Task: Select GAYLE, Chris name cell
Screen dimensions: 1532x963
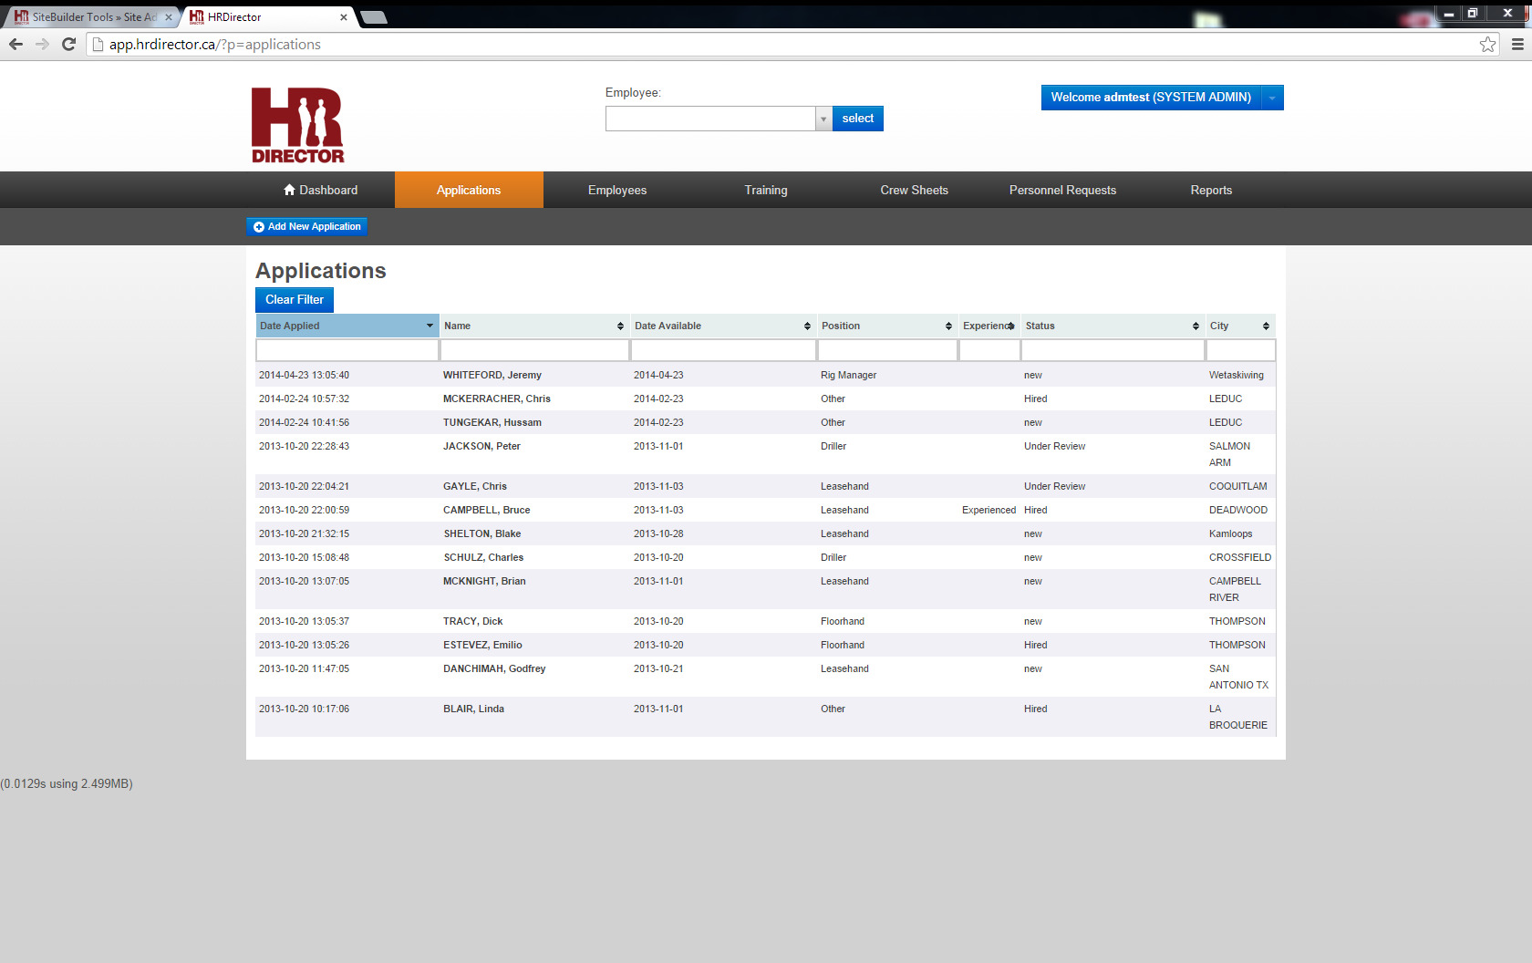Action: pos(475,486)
